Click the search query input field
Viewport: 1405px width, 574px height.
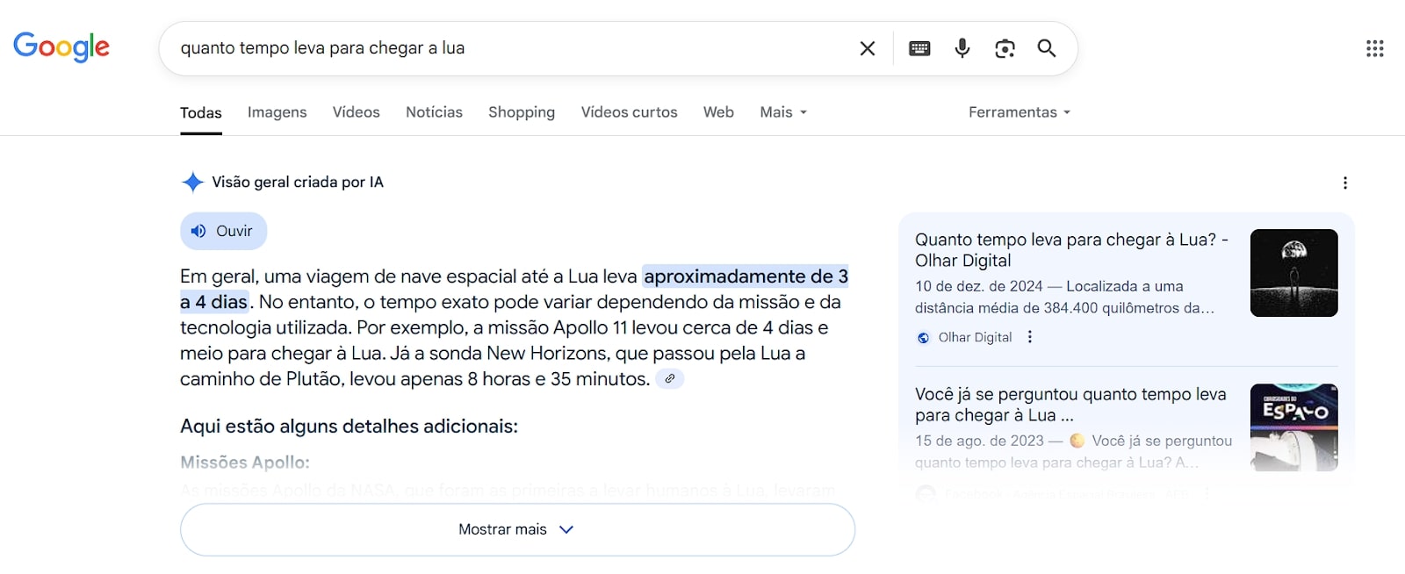[x=509, y=48]
